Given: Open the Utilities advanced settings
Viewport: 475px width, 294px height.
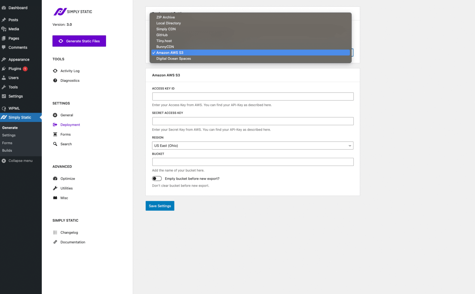Looking at the screenshot, I should click(67, 188).
